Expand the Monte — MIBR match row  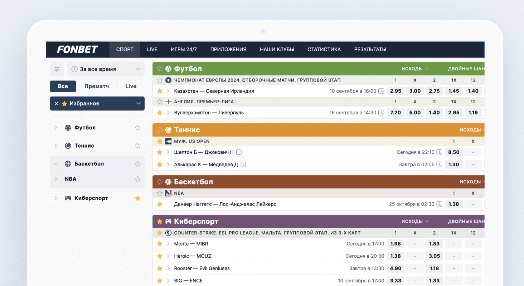click(168, 244)
